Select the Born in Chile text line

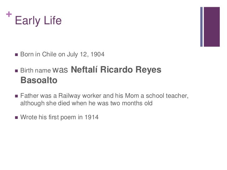point(62,54)
